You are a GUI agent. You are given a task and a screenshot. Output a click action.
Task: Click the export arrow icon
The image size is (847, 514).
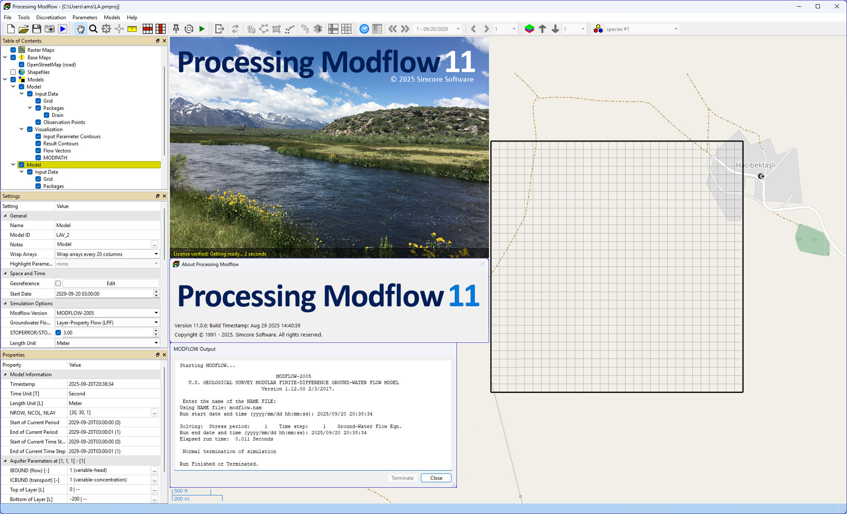220,29
